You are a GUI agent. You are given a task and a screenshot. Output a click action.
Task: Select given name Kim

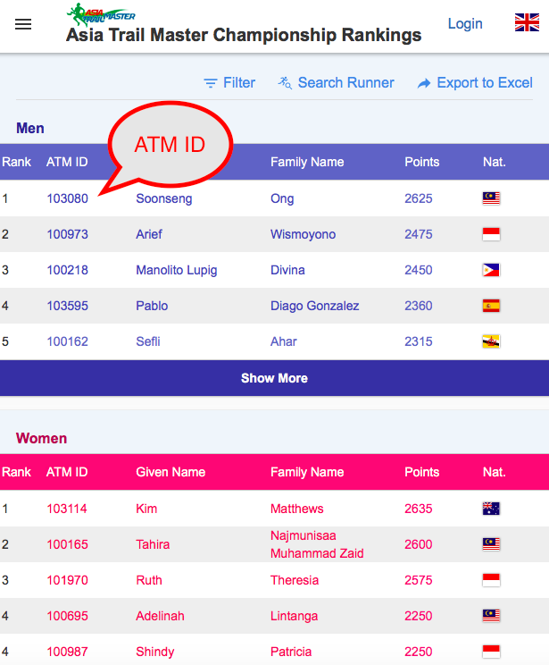point(146,509)
